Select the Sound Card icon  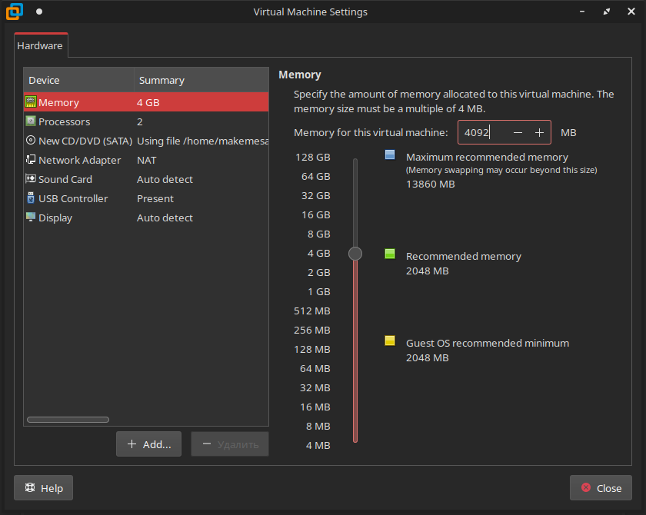[x=31, y=179]
